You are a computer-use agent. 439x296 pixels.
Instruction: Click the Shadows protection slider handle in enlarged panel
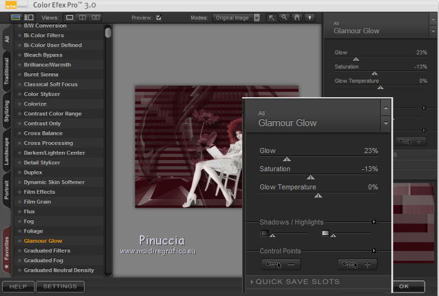pos(273,236)
